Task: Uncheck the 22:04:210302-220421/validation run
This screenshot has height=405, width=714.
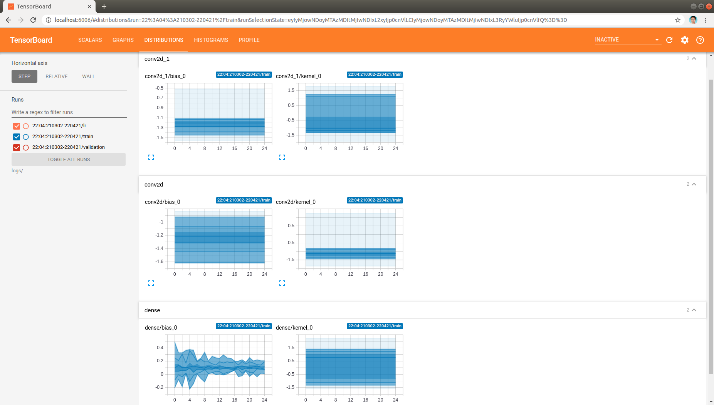Action: click(x=17, y=147)
